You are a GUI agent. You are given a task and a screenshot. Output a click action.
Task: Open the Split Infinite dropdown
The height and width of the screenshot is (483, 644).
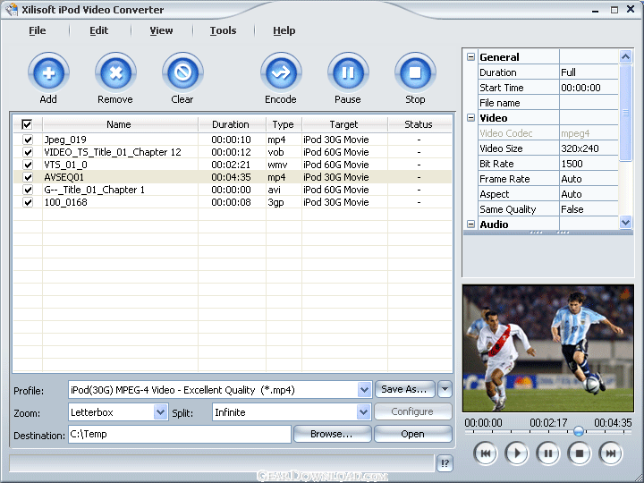(x=363, y=412)
